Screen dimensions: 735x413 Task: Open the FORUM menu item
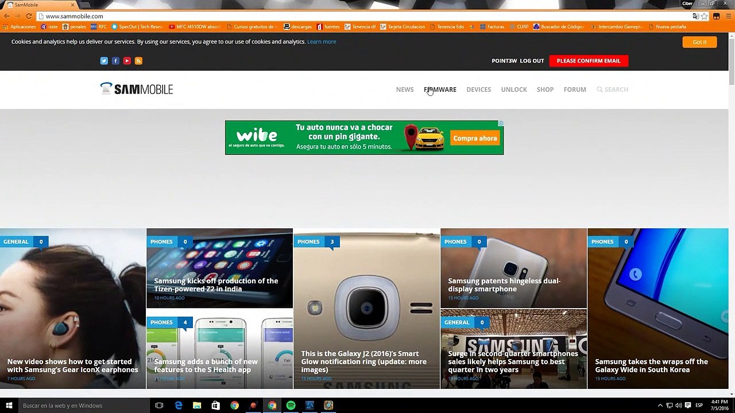click(x=575, y=89)
